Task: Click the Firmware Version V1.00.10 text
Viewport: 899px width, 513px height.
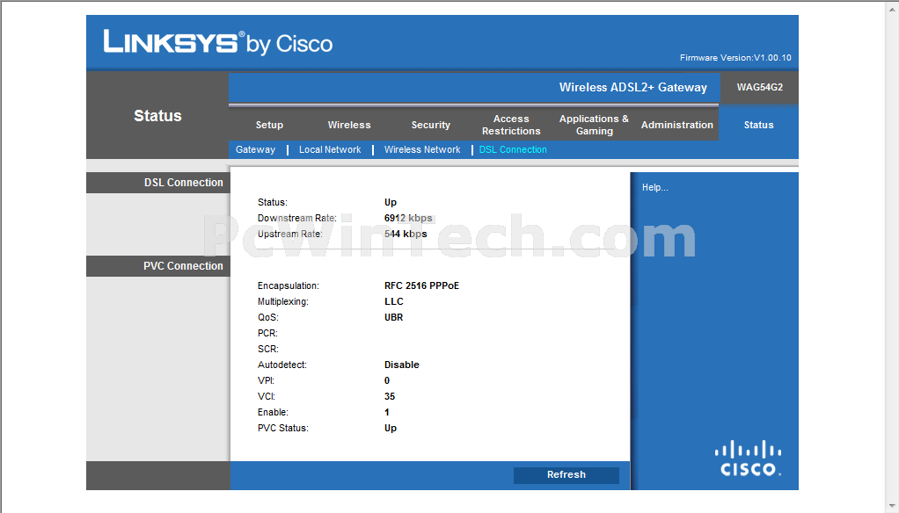Action: 735,58
